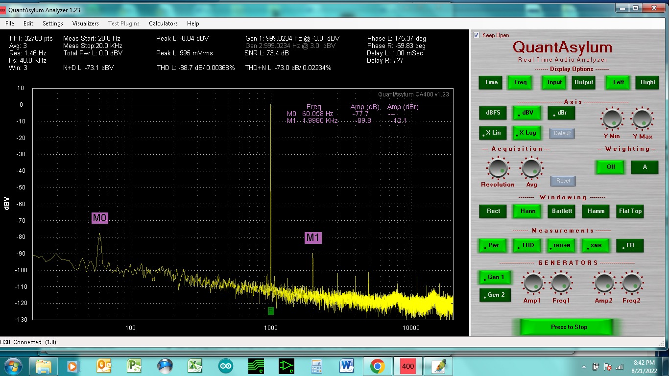Select X Lin axis scaling
669x376 pixels.
(x=493, y=133)
